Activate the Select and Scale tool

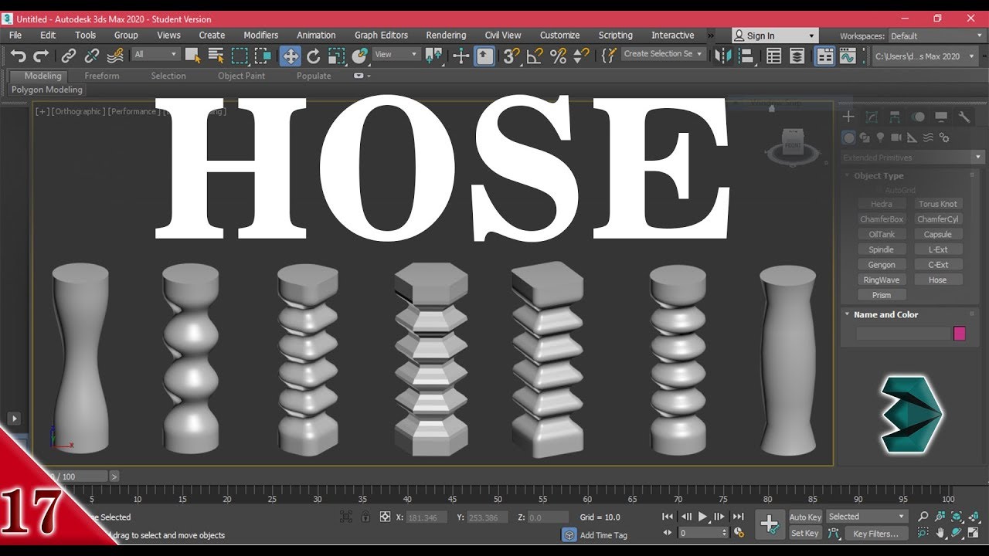click(336, 56)
